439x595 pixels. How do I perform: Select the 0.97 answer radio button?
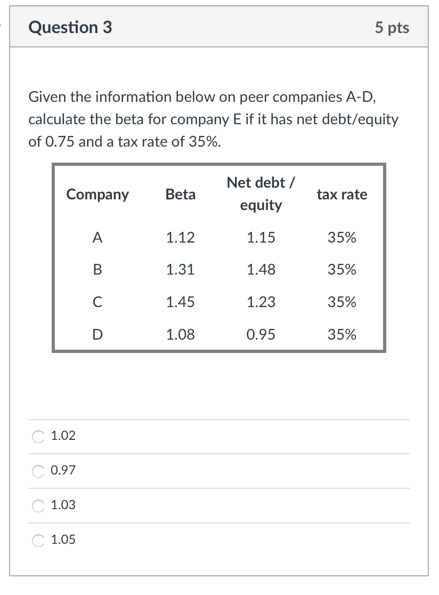[x=37, y=470]
